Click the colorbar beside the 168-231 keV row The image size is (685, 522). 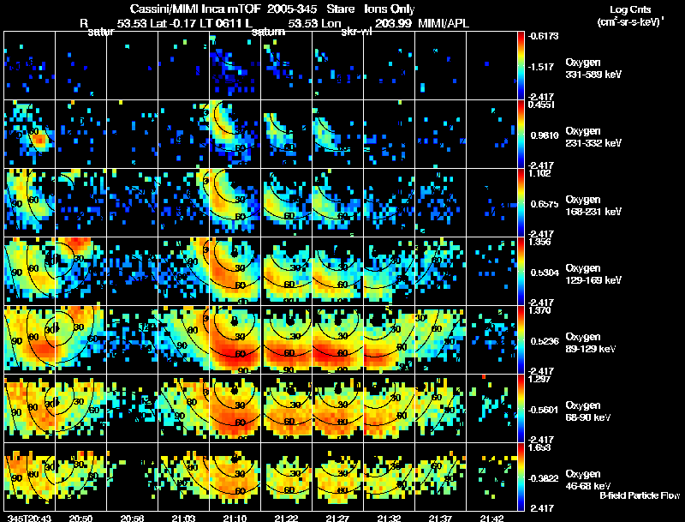pos(521,202)
